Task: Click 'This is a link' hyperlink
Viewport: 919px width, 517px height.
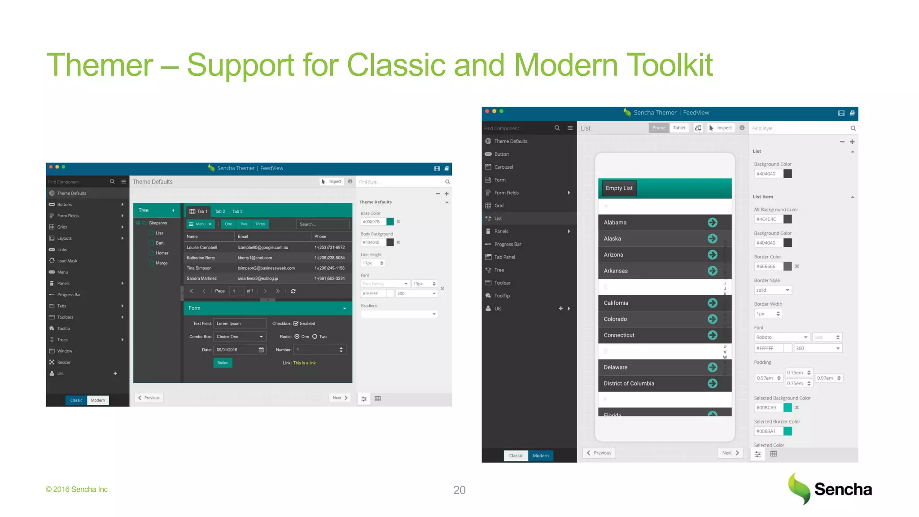Action: click(304, 363)
